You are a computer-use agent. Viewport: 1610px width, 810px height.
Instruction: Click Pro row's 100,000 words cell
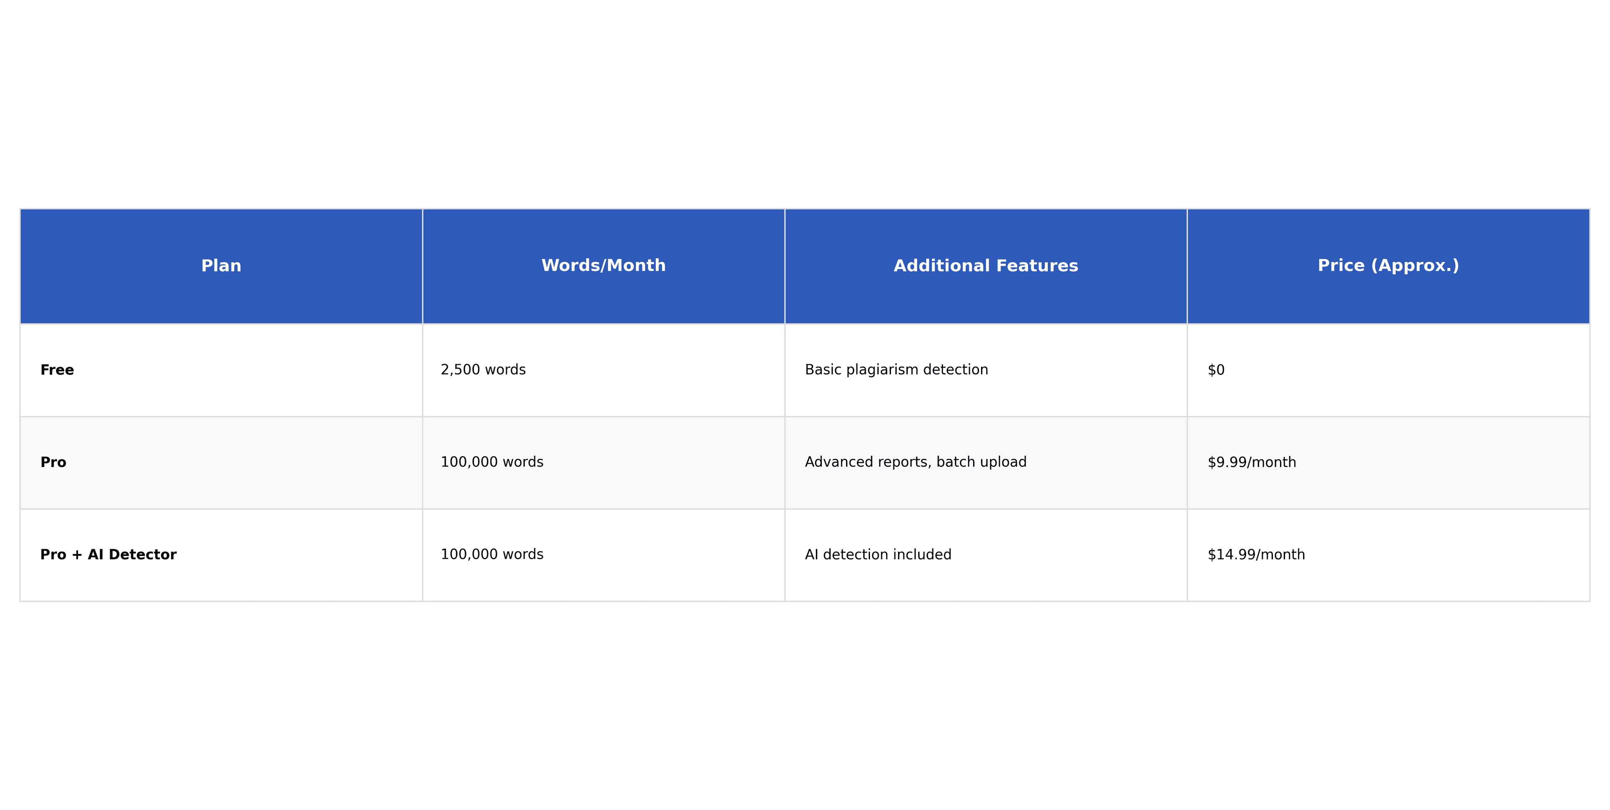click(492, 462)
